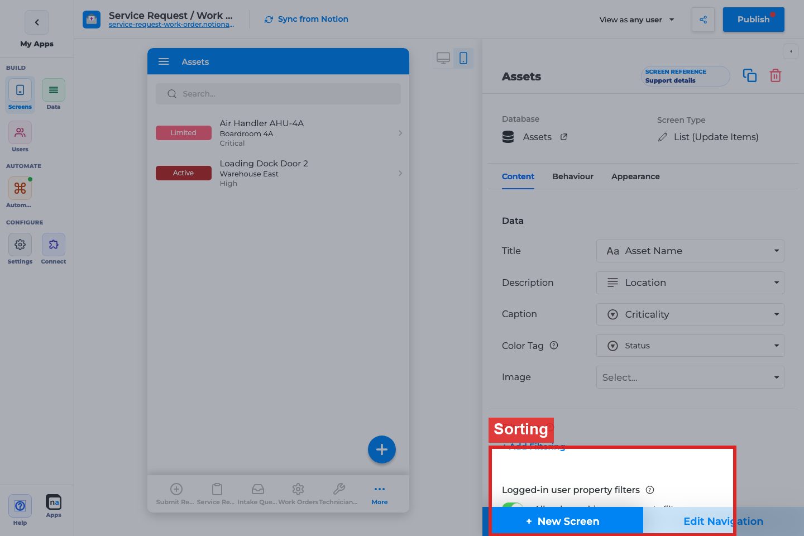Screen dimensions: 804x536
Task: Switch to the Appearance tab
Action: pos(635,176)
